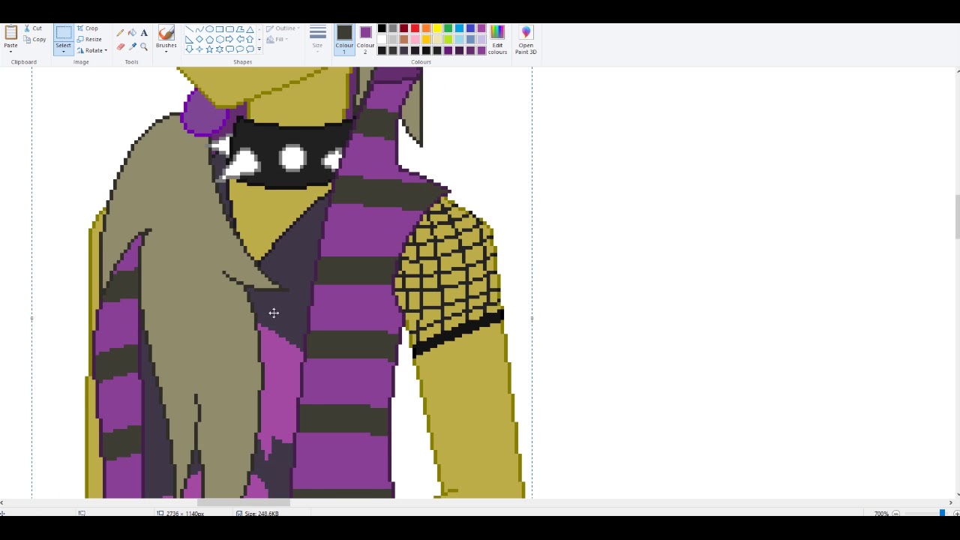Move the Shapes gallery down one row
This screenshot has height=540, width=960.
[x=259, y=39]
